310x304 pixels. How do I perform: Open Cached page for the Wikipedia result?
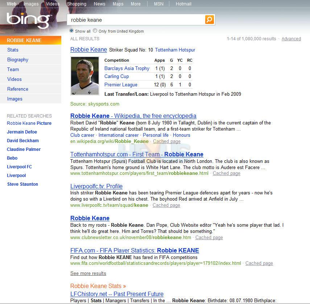[167, 141]
